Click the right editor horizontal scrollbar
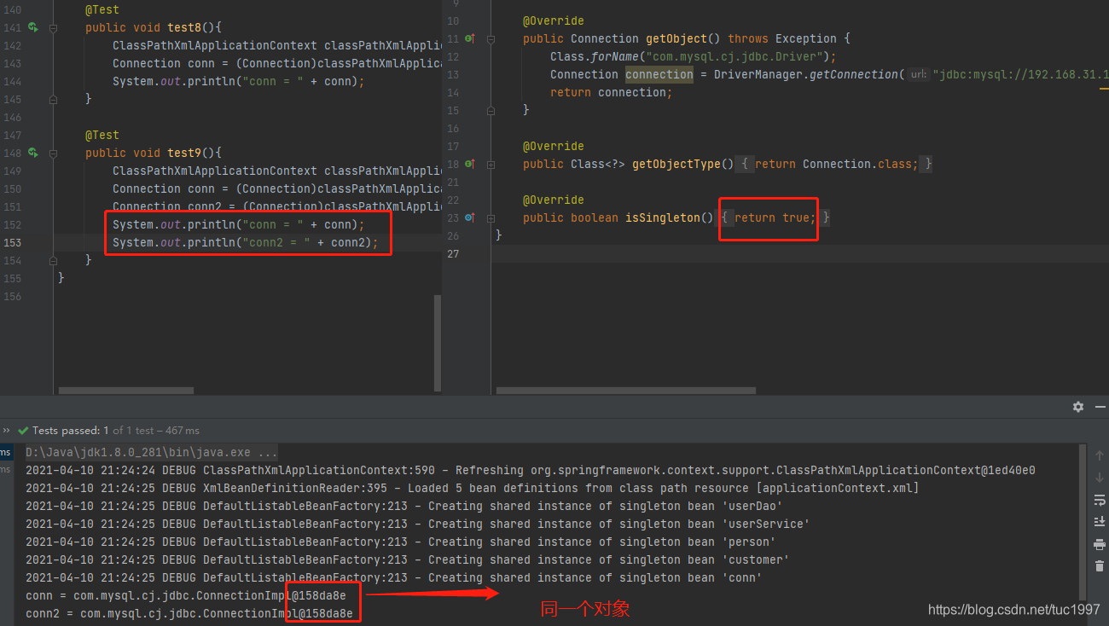 [x=626, y=391]
